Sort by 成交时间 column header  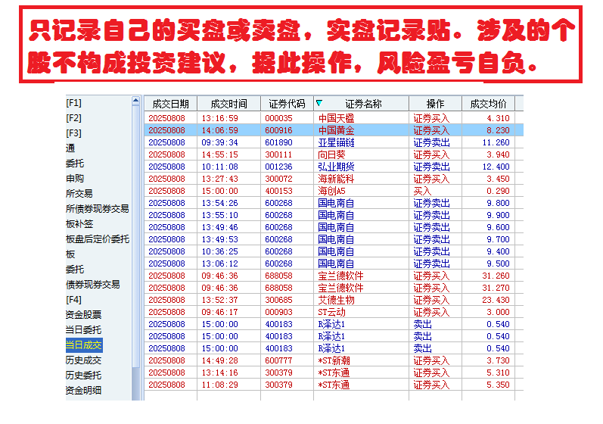[228, 104]
